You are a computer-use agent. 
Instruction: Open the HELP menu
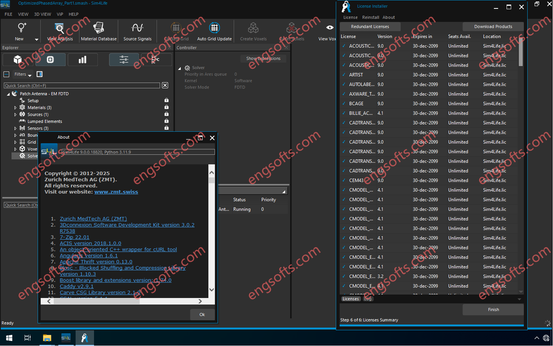coord(74,14)
